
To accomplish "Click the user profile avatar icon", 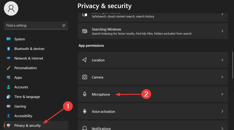I will tap(11, 8).
